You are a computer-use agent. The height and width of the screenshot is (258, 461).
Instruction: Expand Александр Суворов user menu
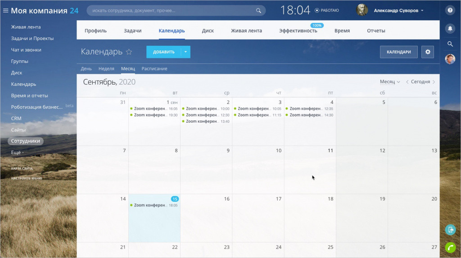(x=398, y=11)
